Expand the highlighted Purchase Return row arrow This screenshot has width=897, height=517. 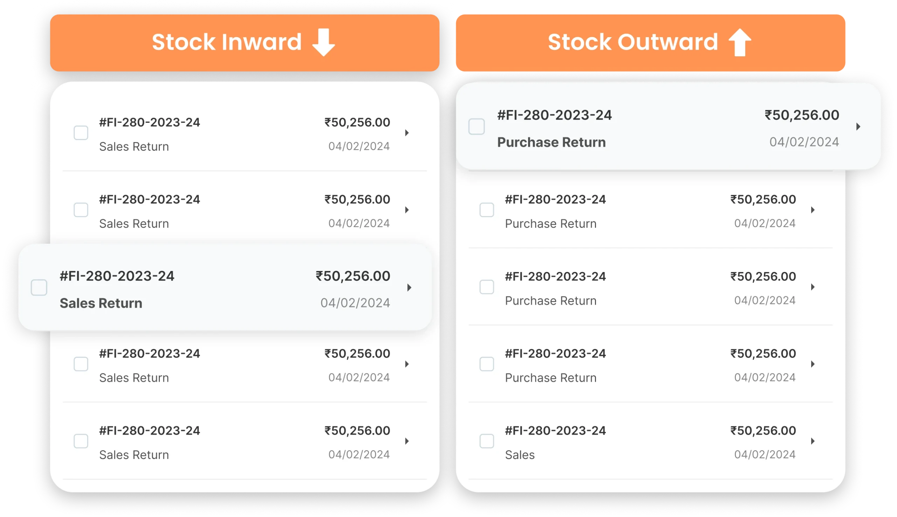click(x=857, y=126)
